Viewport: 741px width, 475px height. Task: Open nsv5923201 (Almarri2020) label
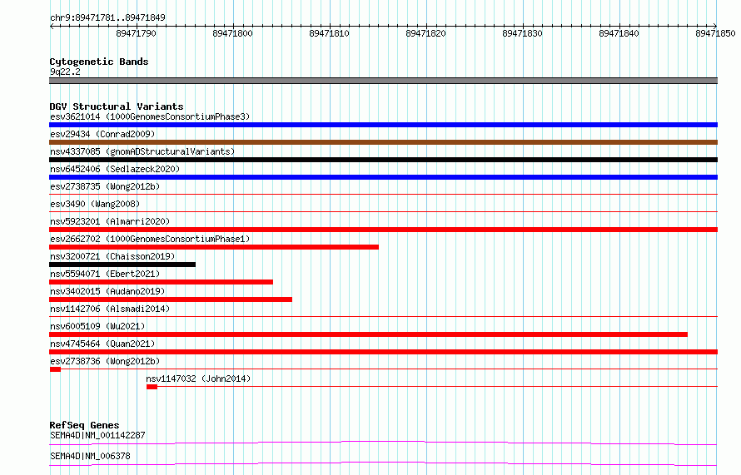(110, 221)
